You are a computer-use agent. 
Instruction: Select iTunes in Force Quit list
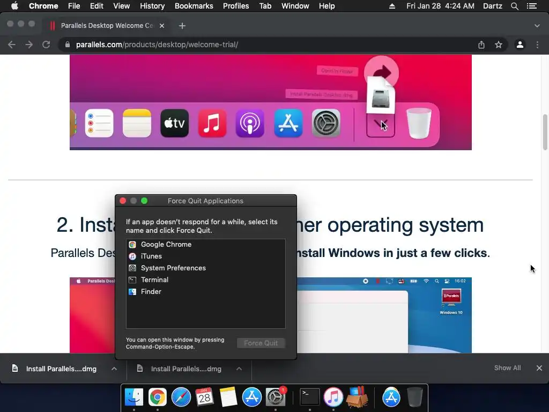point(205,256)
